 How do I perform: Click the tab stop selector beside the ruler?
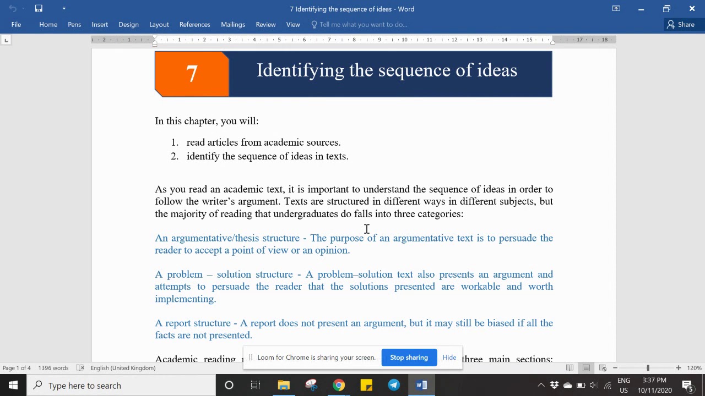coord(6,40)
